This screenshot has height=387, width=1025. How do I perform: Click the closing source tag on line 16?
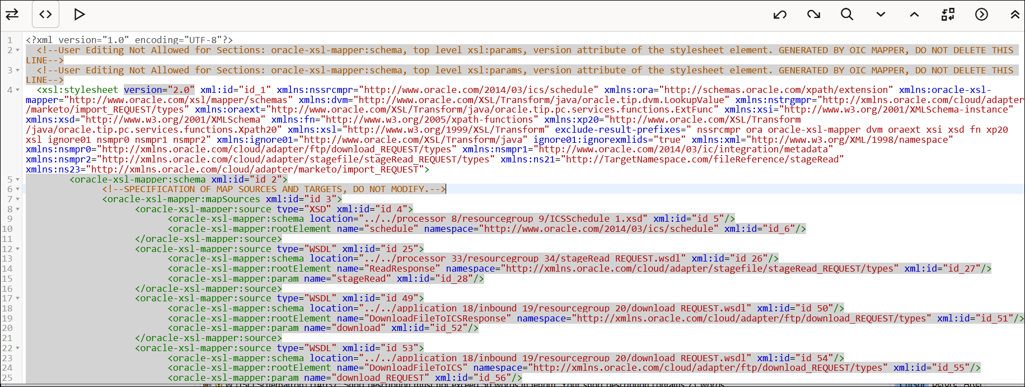pyautogui.click(x=208, y=289)
